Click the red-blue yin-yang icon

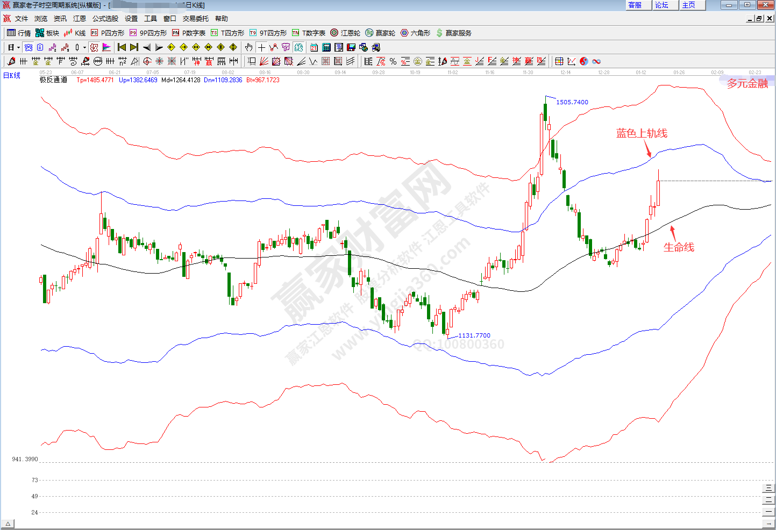(584, 61)
